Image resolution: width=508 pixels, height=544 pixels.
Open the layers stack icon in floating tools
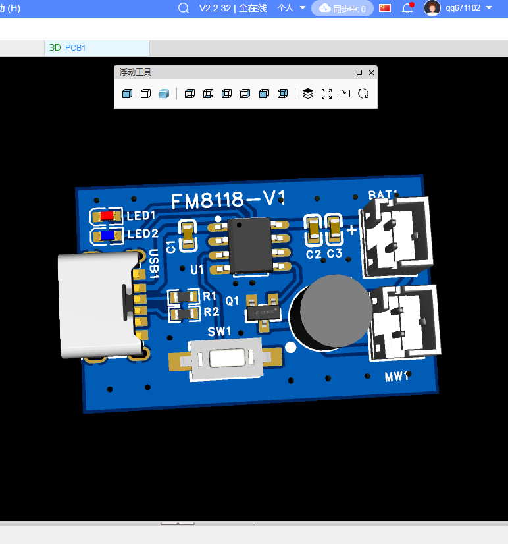tap(308, 94)
